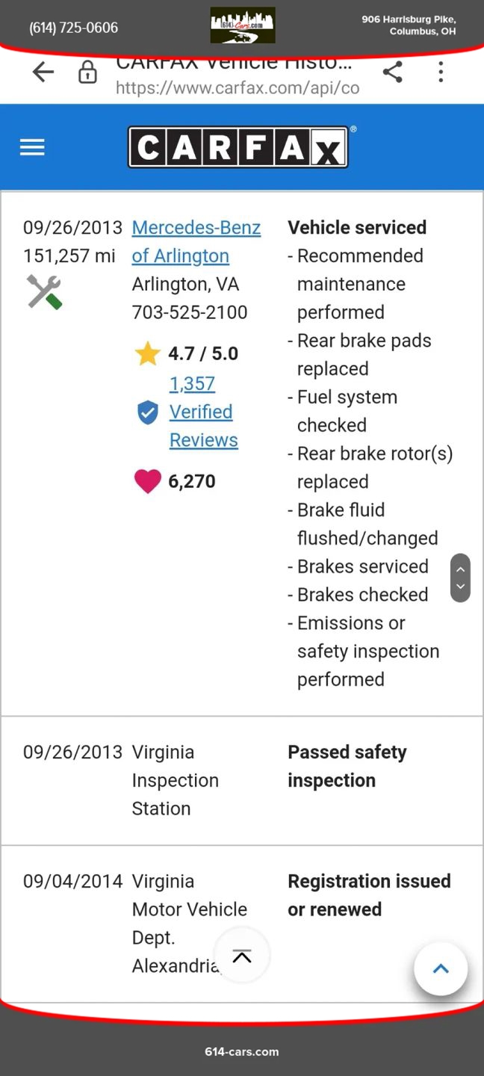
Task: Click the 614-cars.com footer text
Action: 242,1051
